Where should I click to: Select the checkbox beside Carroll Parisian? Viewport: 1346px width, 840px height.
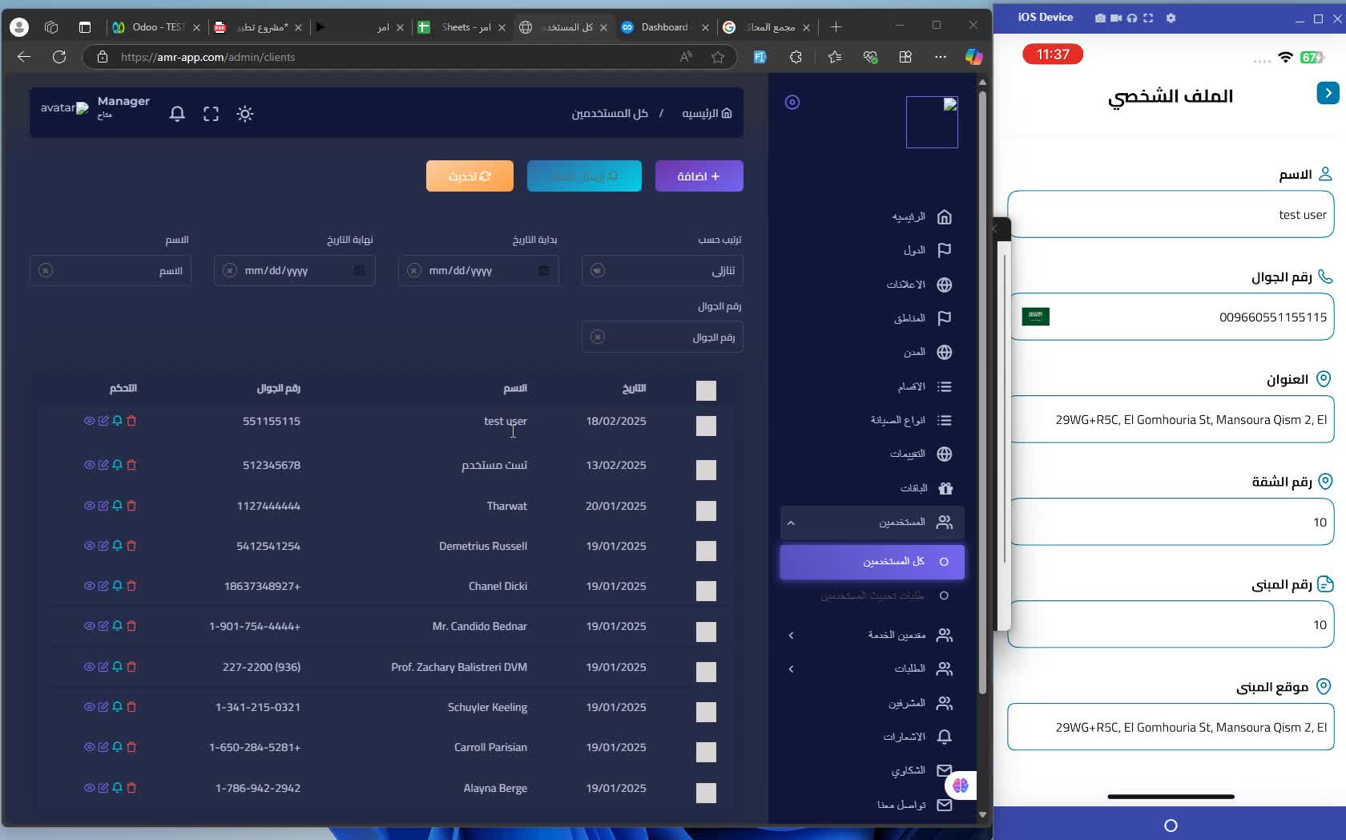click(706, 752)
